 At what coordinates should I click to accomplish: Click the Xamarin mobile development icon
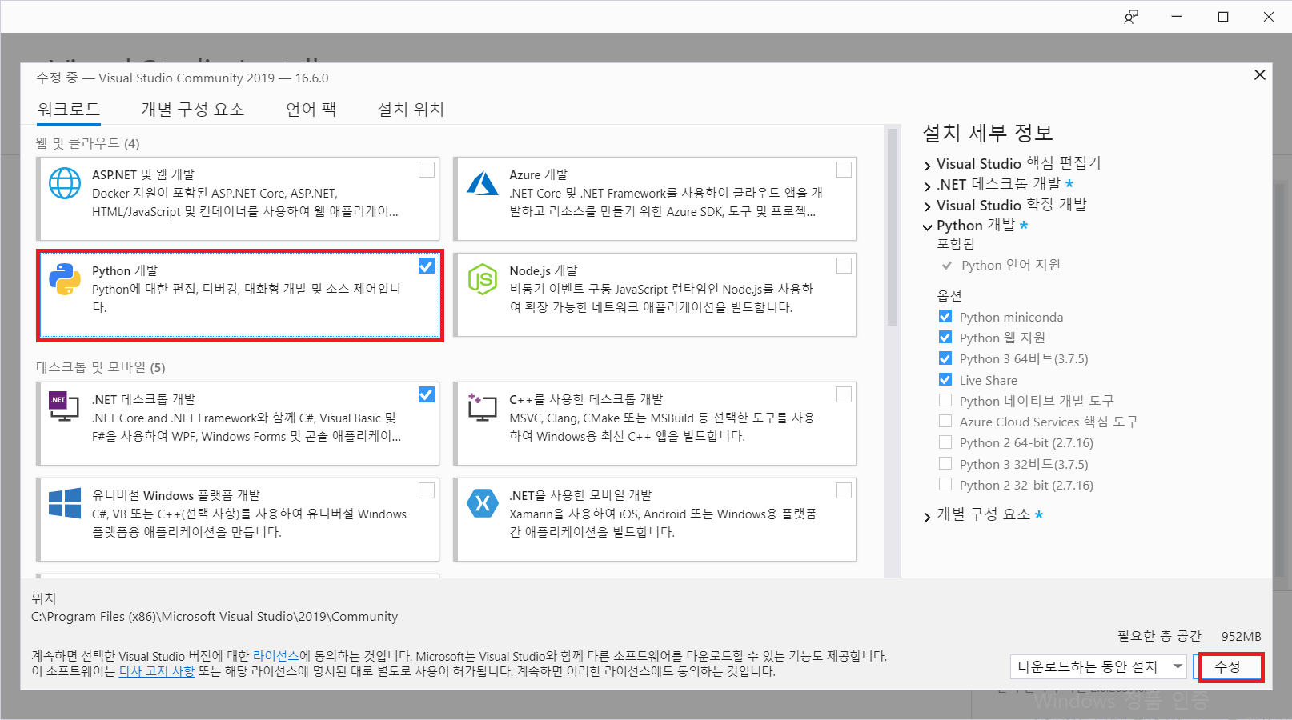483,503
